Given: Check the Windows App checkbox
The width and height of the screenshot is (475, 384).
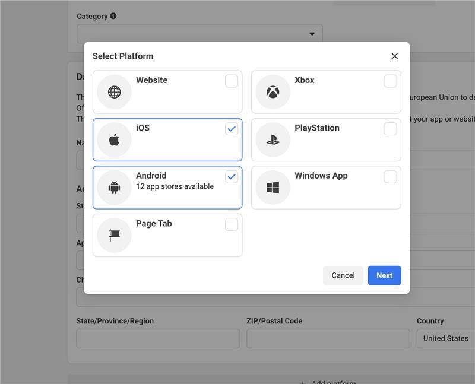Looking at the screenshot, I should pos(390,176).
